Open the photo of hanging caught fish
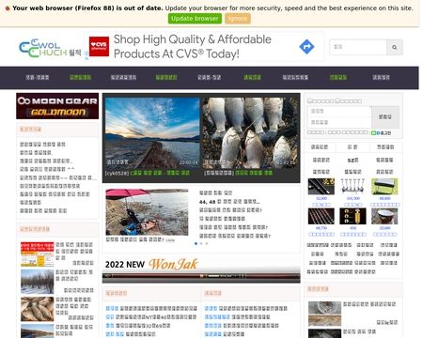The width and height of the screenshot is (423, 338). pyautogui.click(x=250, y=133)
